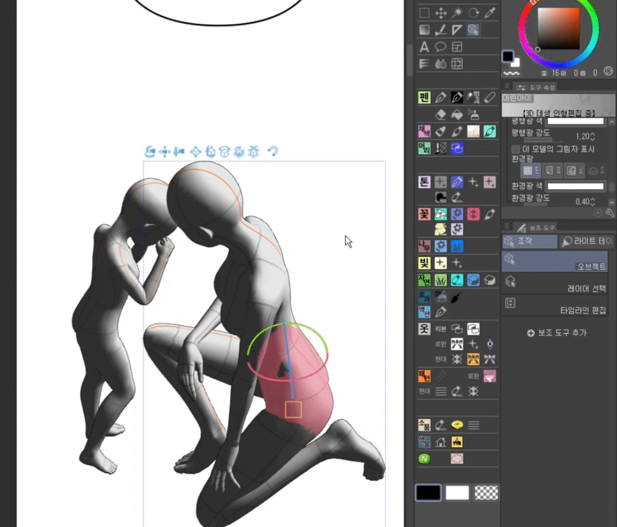The height and width of the screenshot is (527, 617).
Task: Select the Operation object tool in toolbox
Action: point(473,30)
